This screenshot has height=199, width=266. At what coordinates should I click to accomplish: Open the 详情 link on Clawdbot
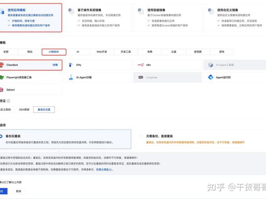[x=55, y=65]
